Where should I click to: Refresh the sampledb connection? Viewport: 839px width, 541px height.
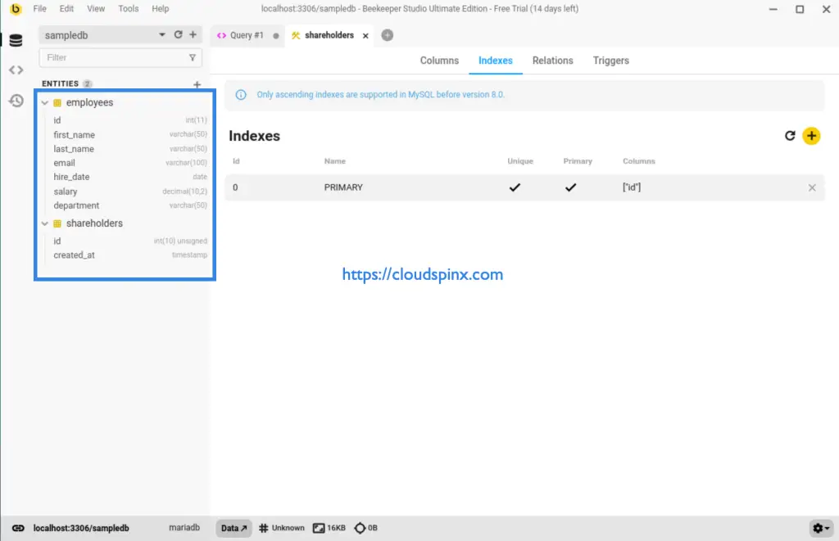coord(178,35)
